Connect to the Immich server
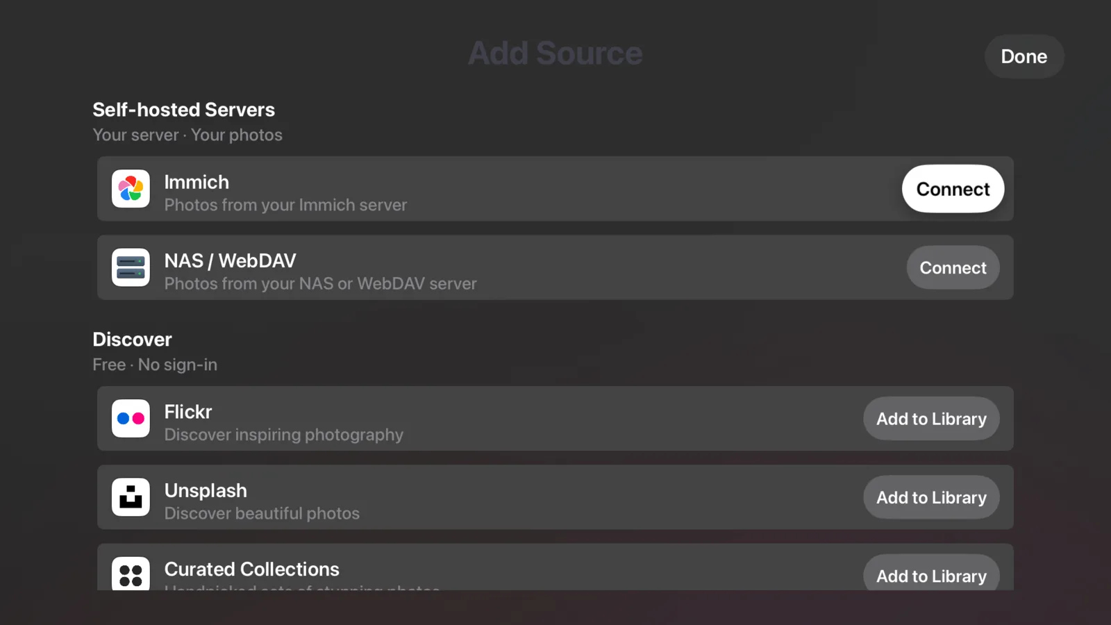1111x625 pixels. (x=953, y=189)
